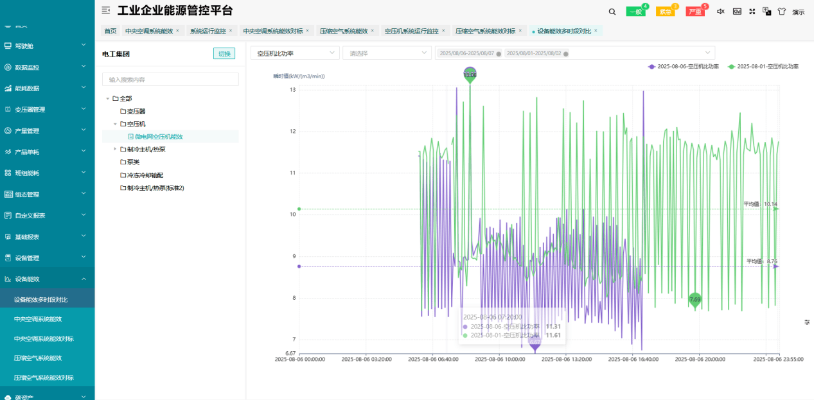The width and height of the screenshot is (814, 400).
Task: Enter fullscreen mode with expand icon
Action: pyautogui.click(x=752, y=12)
